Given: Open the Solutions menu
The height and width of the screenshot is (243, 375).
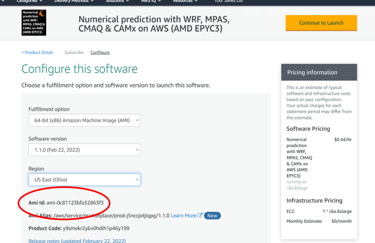Looking at the screenshot, I should pyautogui.click(x=117, y=1).
